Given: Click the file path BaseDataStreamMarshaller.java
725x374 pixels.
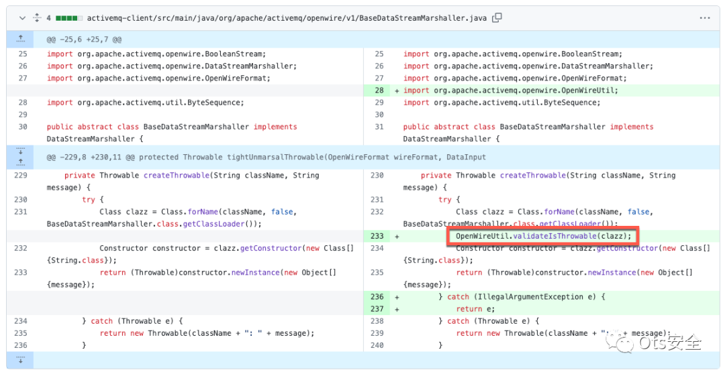Looking at the screenshot, I should [x=287, y=18].
